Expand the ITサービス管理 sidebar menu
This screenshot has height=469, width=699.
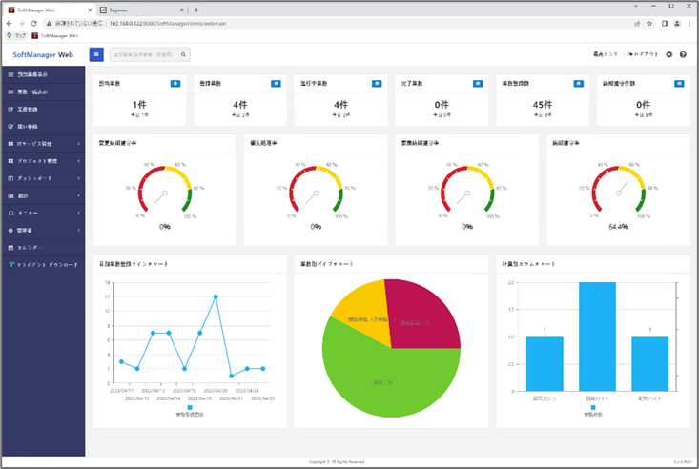[x=43, y=144]
